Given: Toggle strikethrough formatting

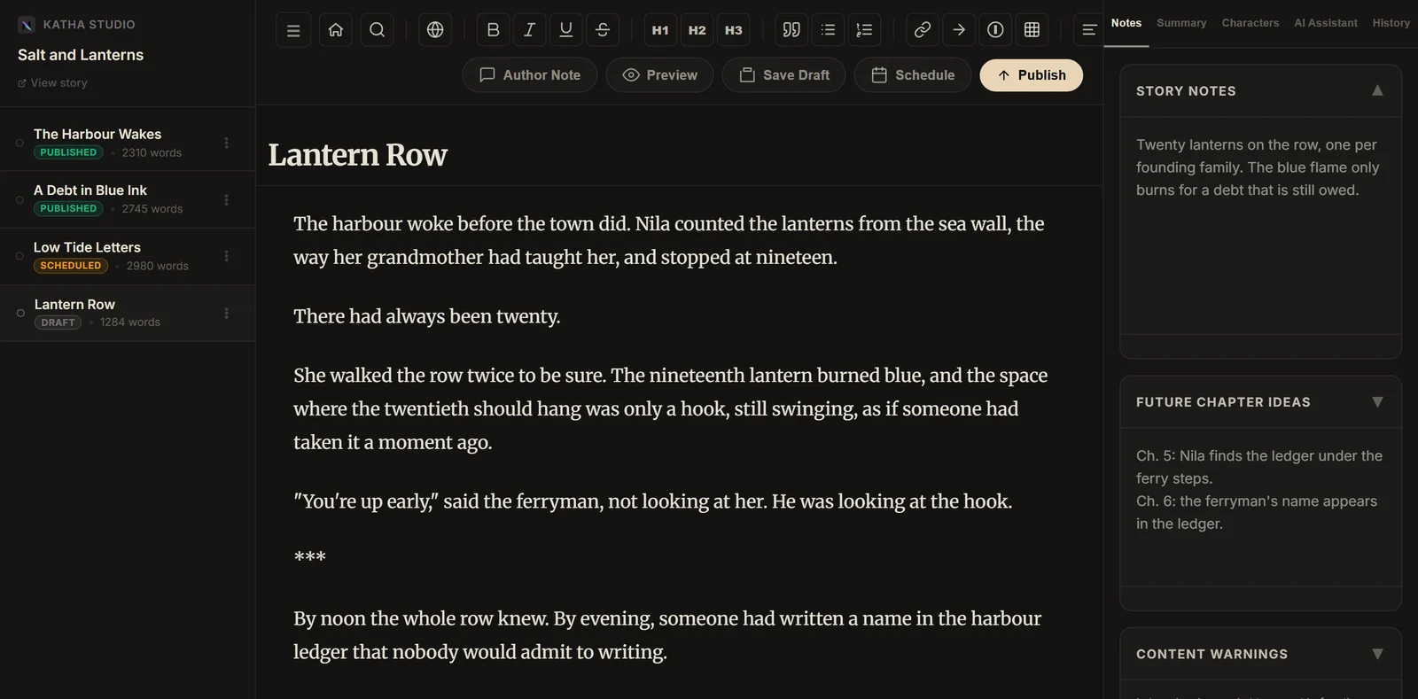Looking at the screenshot, I should 603,30.
